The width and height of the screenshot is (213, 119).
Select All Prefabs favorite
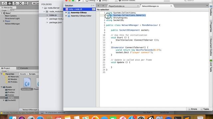[13, 82]
